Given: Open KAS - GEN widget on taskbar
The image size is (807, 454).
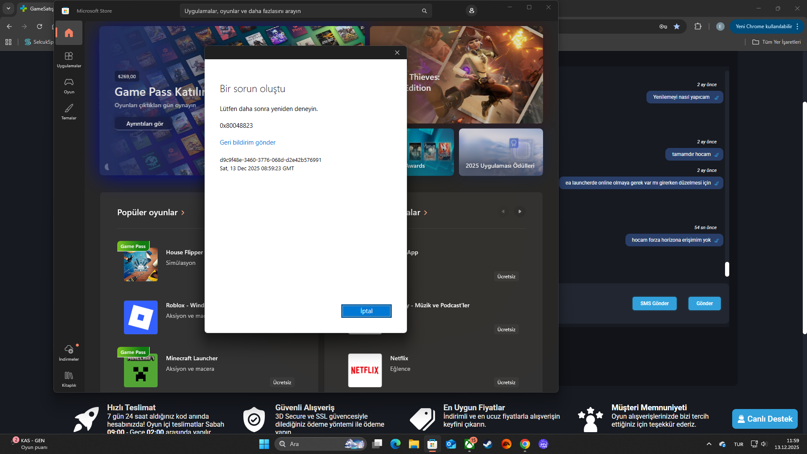Looking at the screenshot, I should [x=29, y=444].
